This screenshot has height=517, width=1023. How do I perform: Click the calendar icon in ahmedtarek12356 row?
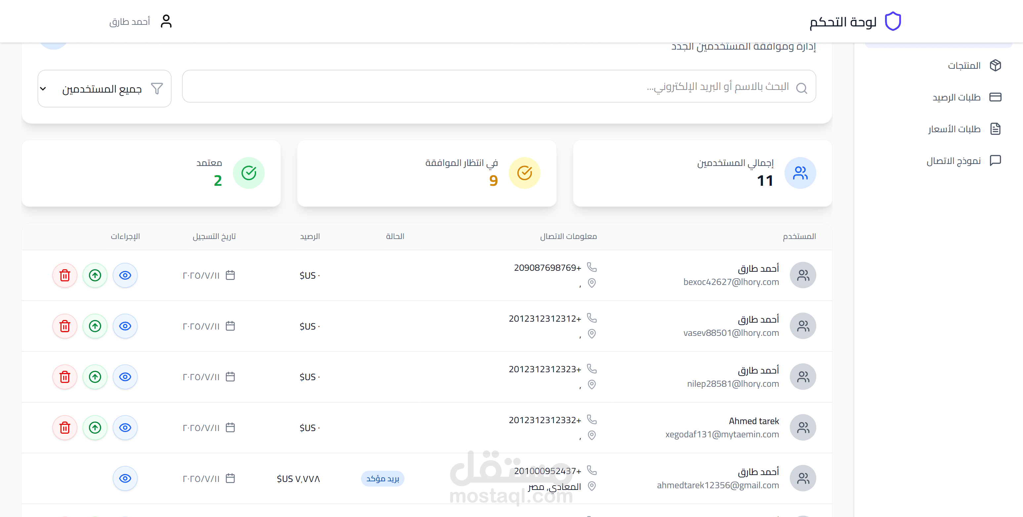(x=230, y=478)
